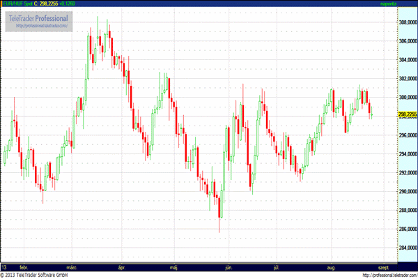The width and height of the screenshot is (418, 279).
Task: Select the 'jún.' month on time axis
Action: [x=228, y=267]
